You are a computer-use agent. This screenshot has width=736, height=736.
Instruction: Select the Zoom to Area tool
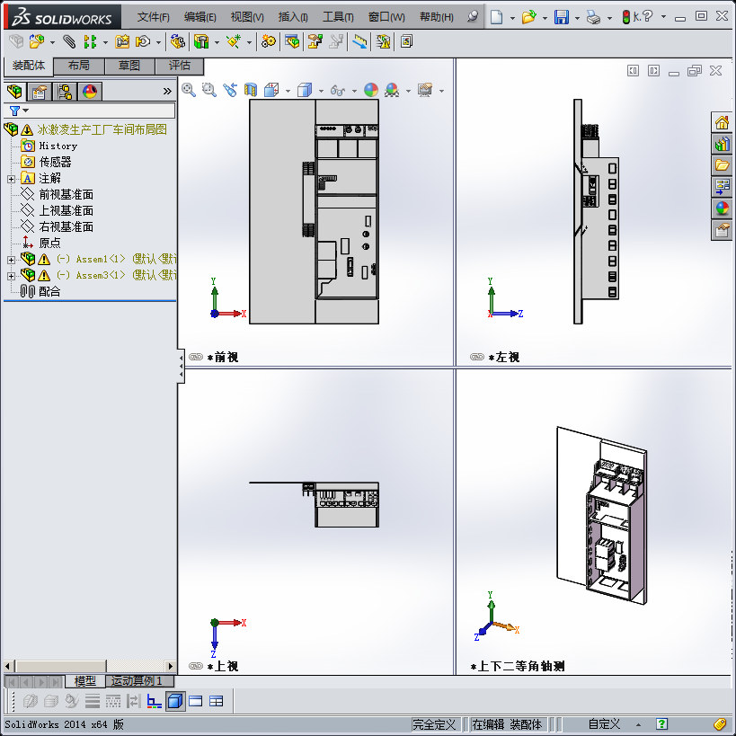[x=208, y=90]
